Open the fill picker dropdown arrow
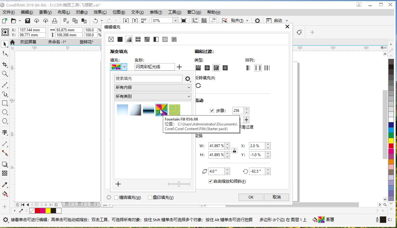 [x=124, y=67]
